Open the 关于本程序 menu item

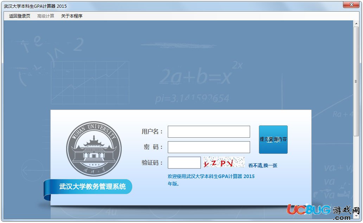click(71, 16)
